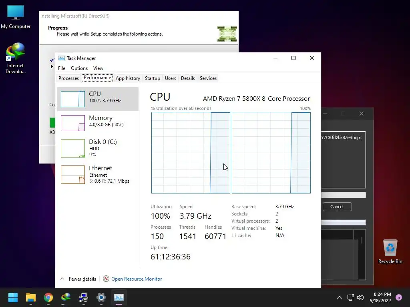410x307 pixels.
Task: Click the Virtual machine value Yes
Action: pos(279,228)
